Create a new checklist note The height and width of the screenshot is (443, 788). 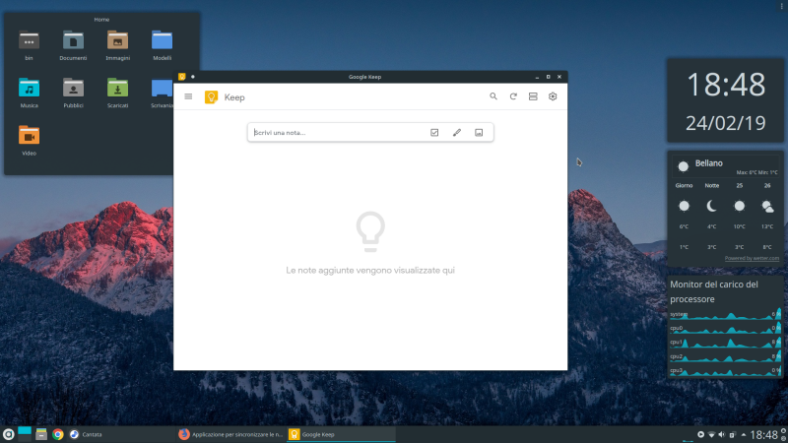pyautogui.click(x=434, y=133)
